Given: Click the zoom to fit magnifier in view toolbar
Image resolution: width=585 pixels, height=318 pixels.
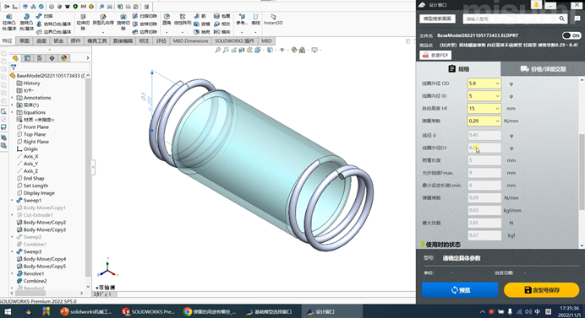Looking at the screenshot, I should 217,50.
